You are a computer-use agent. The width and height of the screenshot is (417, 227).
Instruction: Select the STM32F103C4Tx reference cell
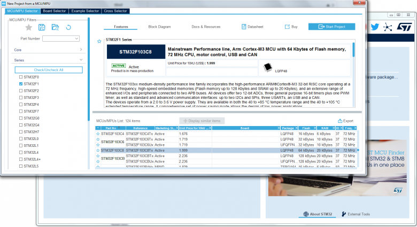[x=140, y=134]
